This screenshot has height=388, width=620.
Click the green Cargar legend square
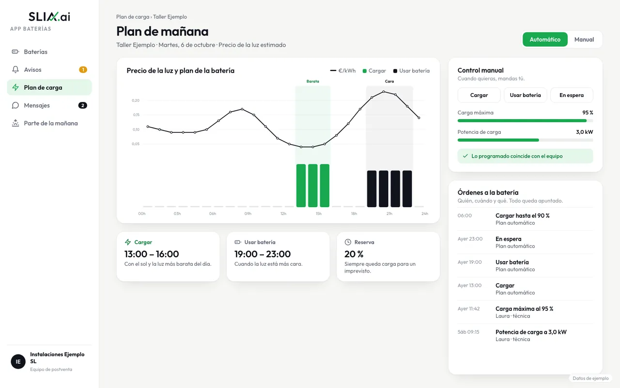tap(364, 71)
